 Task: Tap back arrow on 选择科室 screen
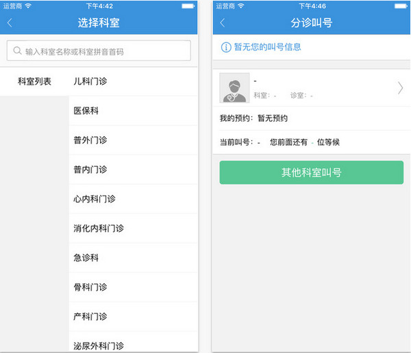tap(10, 23)
